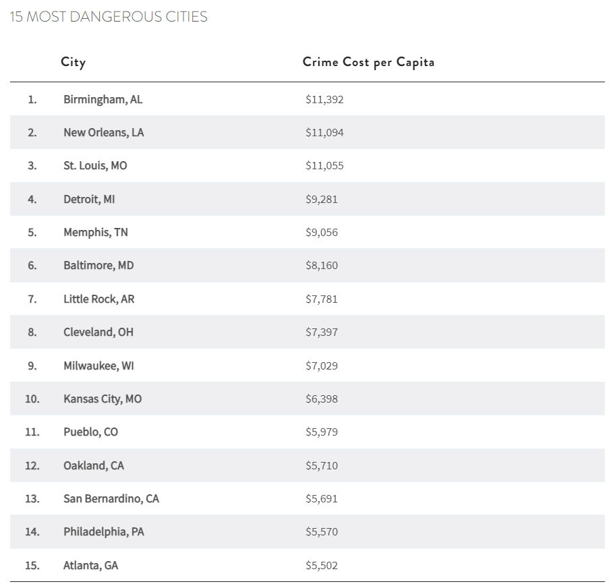Select Baltimore, MD row
Viewport: 613px width, 584px height.
pyautogui.click(x=308, y=266)
